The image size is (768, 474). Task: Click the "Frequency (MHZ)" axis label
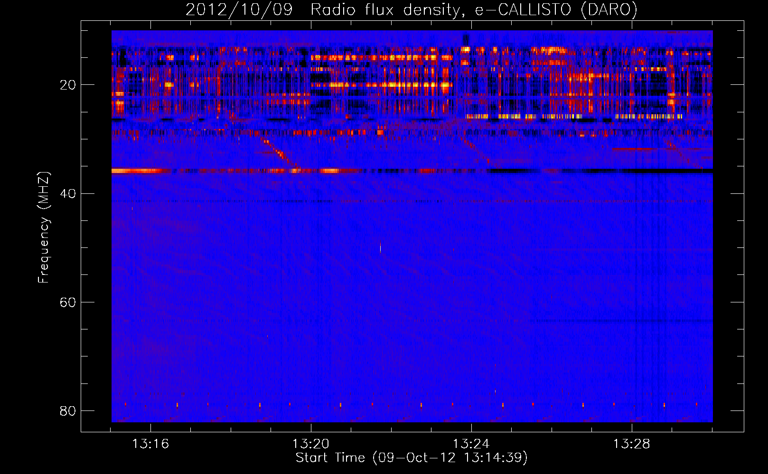coord(44,228)
